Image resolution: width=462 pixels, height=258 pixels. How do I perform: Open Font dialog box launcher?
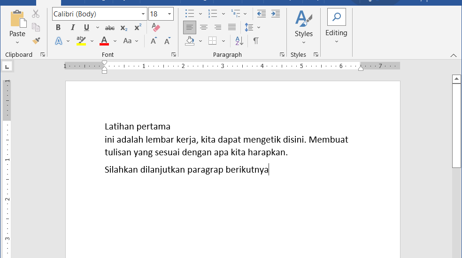point(174,54)
